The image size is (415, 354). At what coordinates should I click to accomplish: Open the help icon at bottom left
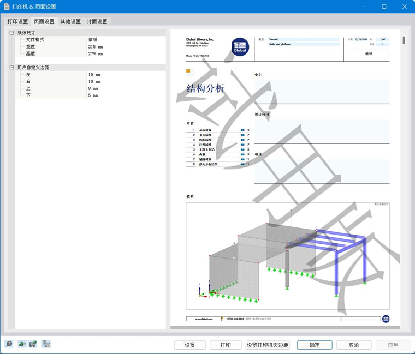click(x=9, y=344)
